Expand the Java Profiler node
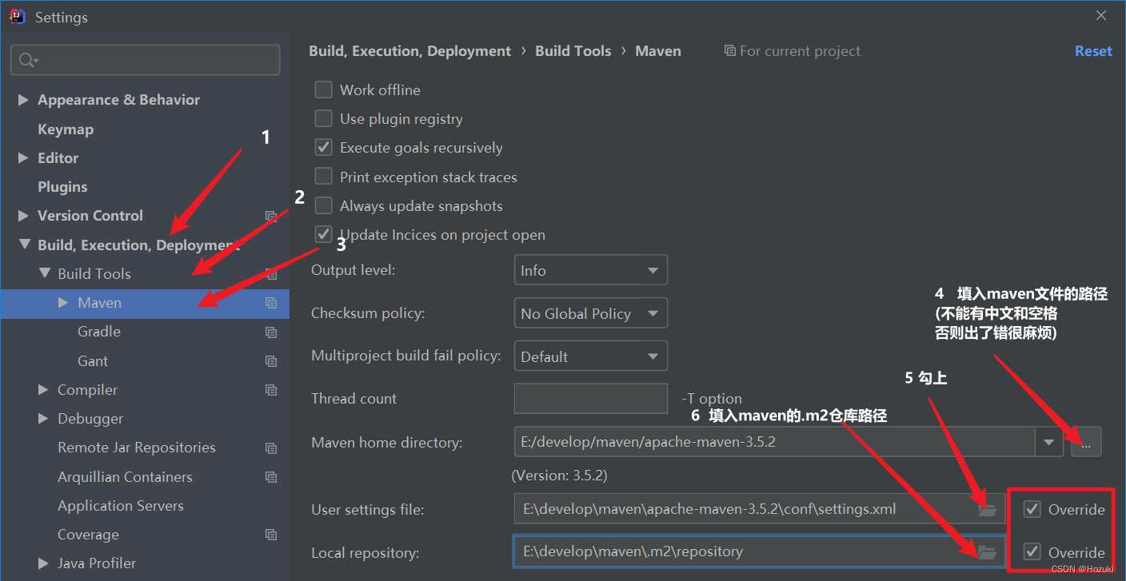1126x581 pixels. [43, 563]
